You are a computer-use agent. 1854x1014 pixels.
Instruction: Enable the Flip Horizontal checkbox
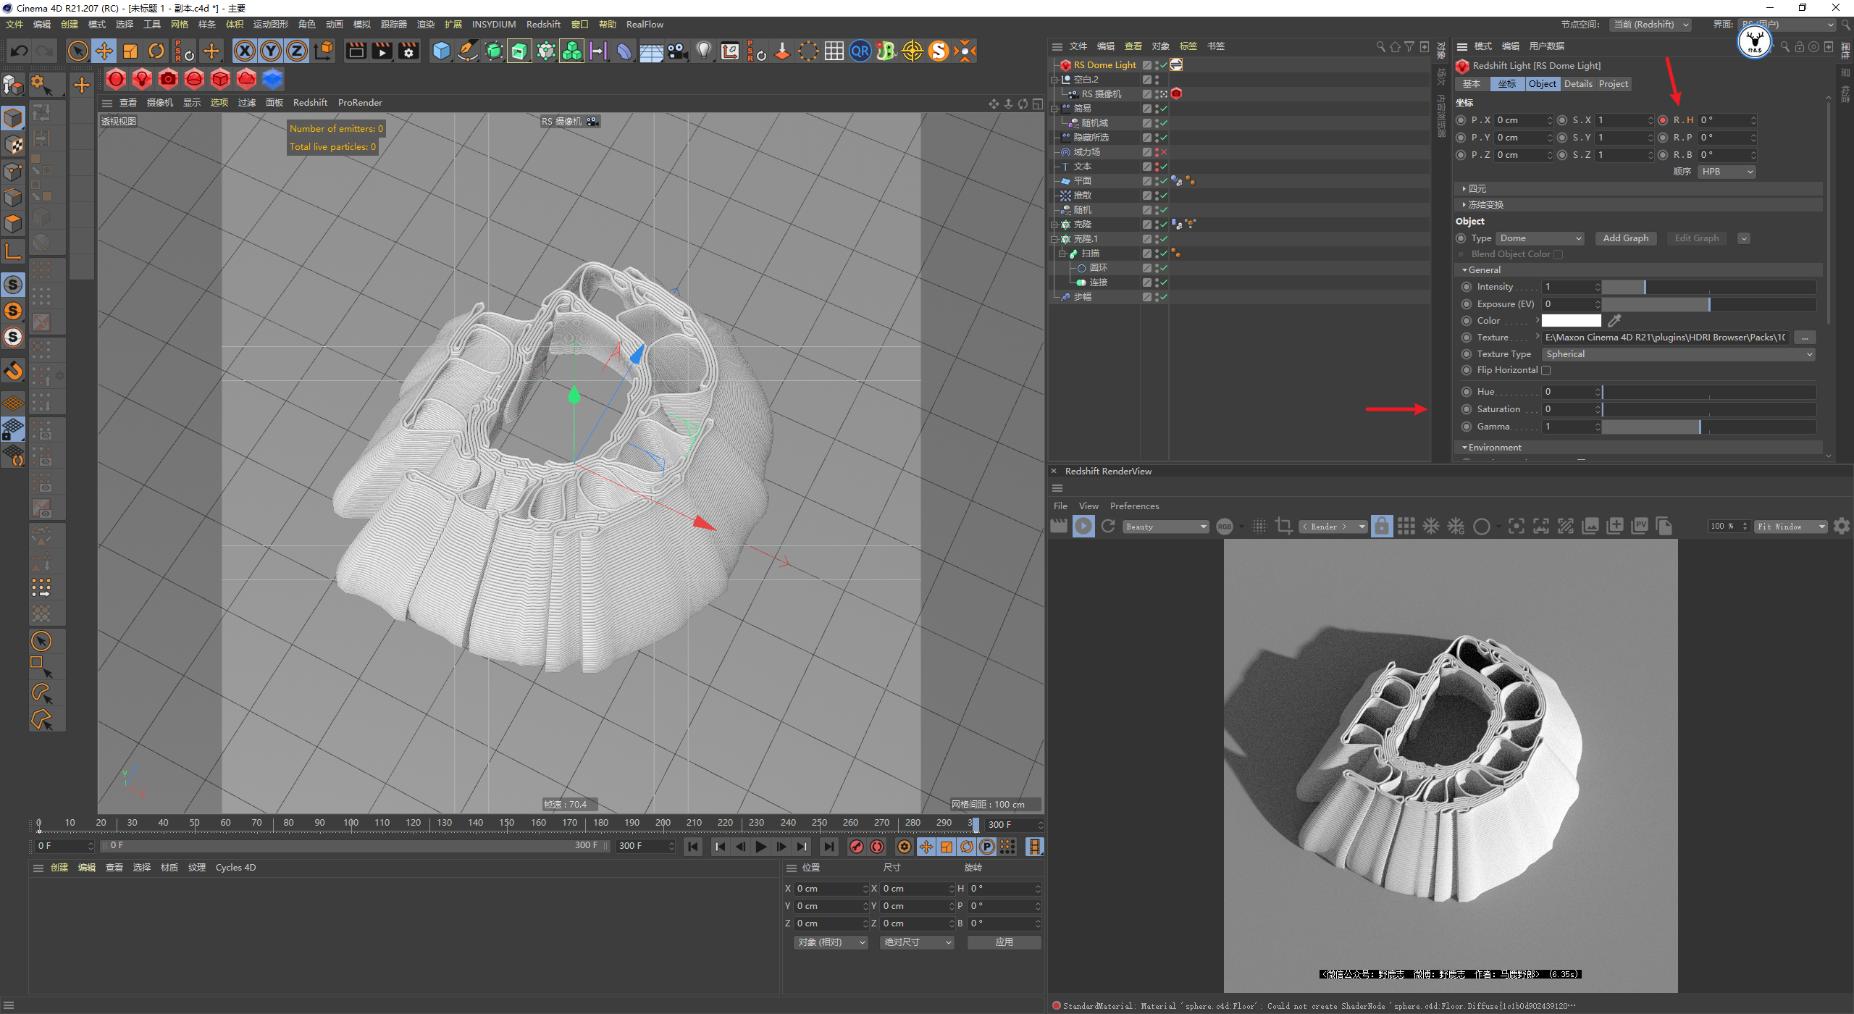(1546, 371)
